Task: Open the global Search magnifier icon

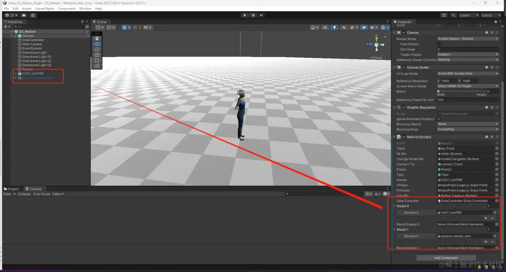Action: pyautogui.click(x=453, y=15)
